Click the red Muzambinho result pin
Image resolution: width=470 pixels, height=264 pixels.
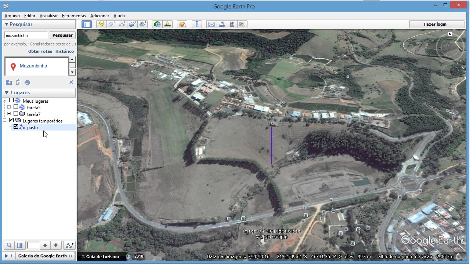pos(13,67)
